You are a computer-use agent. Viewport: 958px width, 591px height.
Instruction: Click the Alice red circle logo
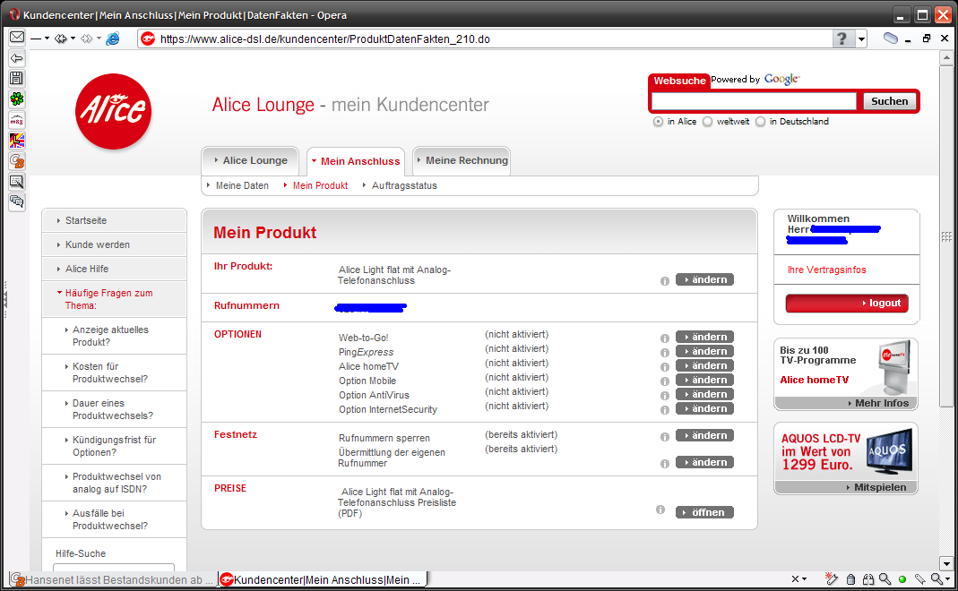(x=113, y=112)
